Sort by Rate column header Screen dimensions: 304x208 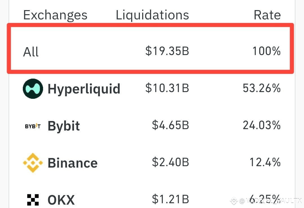point(267,15)
